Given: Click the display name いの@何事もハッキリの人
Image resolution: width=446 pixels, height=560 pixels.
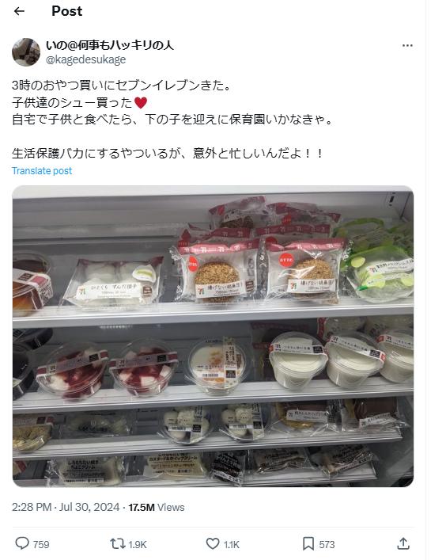Looking at the screenshot, I should 109,45.
